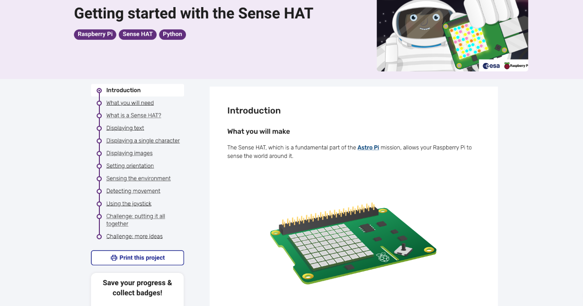Select the progress circle beside Sensing the environment
Image resolution: width=583 pixels, height=306 pixels.
tap(98, 178)
